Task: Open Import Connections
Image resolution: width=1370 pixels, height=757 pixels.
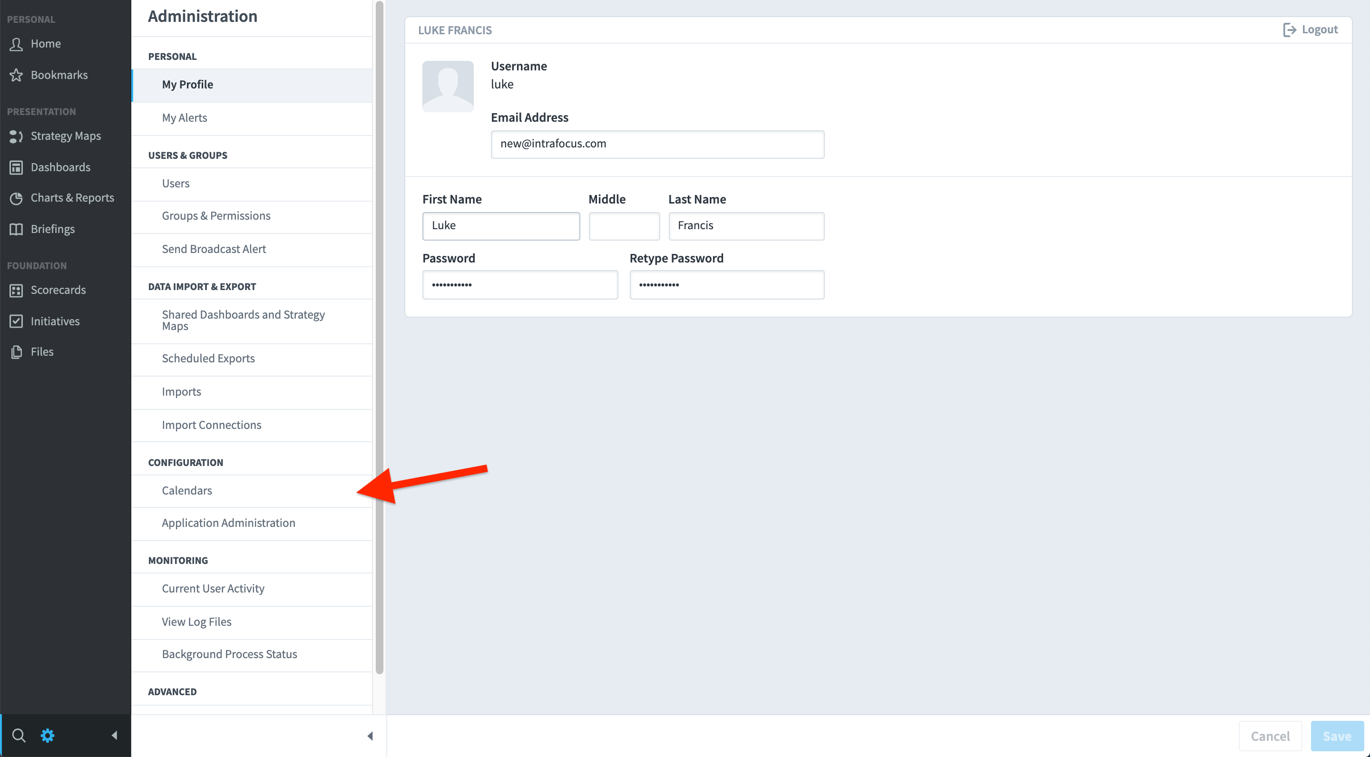Action: tap(252, 425)
